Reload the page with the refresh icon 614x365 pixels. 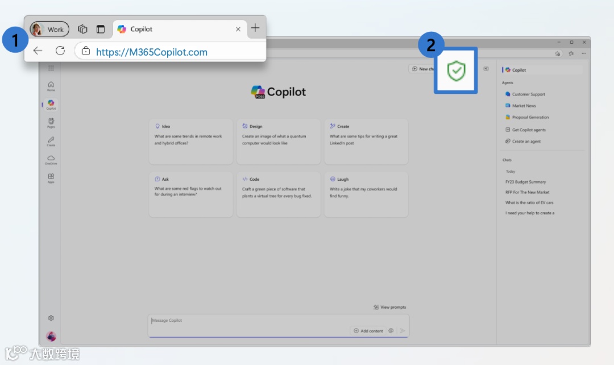[60, 51]
